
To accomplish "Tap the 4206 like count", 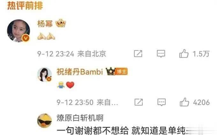I will [201, 102].
